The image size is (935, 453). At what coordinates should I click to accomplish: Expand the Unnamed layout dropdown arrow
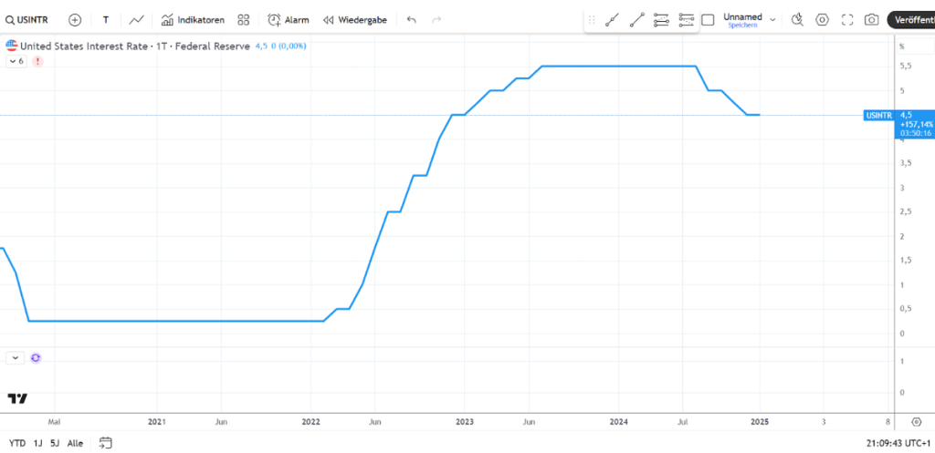[772, 19]
